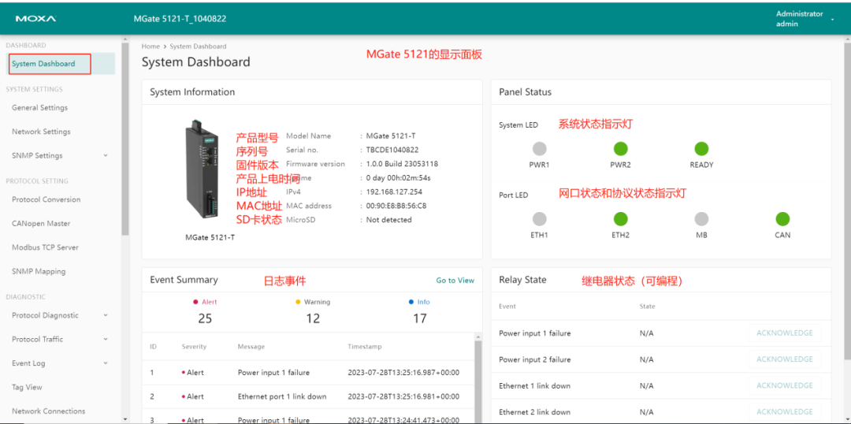Click the CAN port LED indicator

[x=782, y=219]
